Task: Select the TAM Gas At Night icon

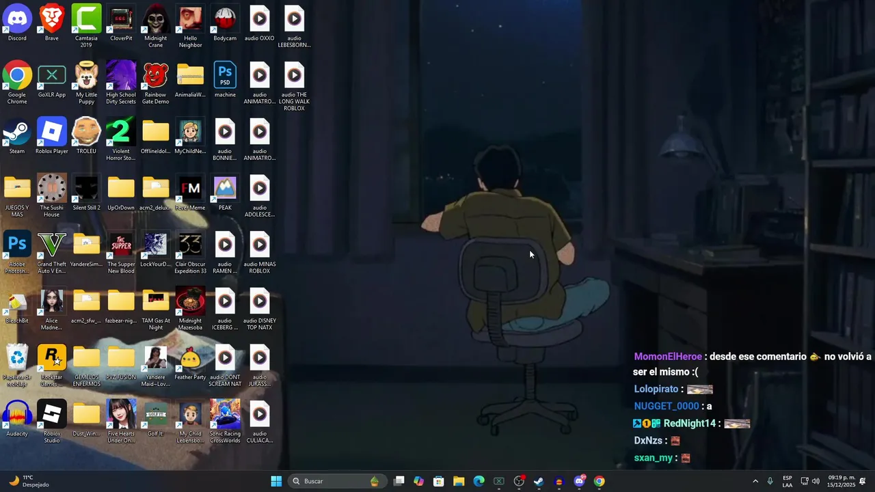Action: [156, 310]
